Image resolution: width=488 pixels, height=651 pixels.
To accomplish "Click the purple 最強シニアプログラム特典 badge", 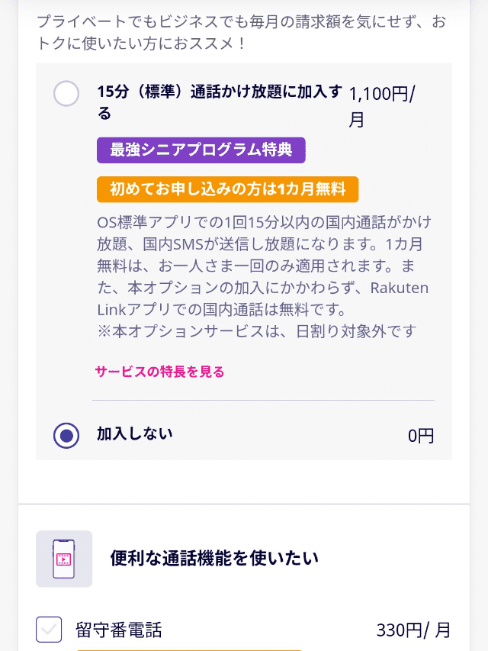I will coord(201,150).
